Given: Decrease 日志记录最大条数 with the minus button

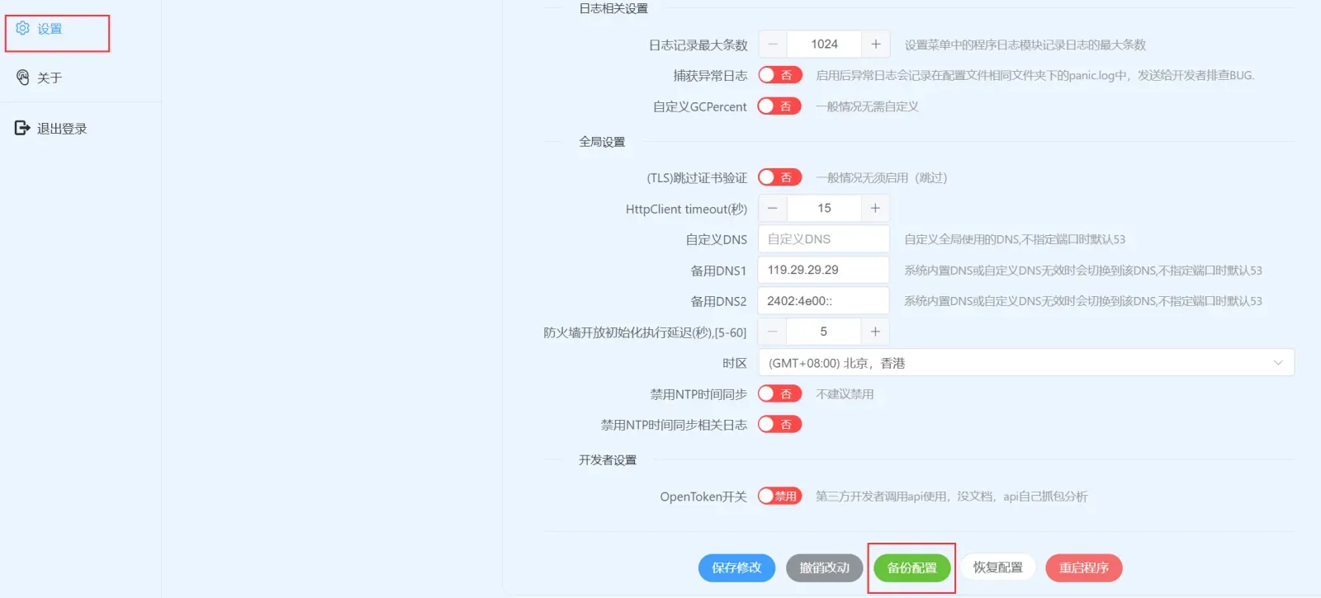Looking at the screenshot, I should (x=773, y=44).
